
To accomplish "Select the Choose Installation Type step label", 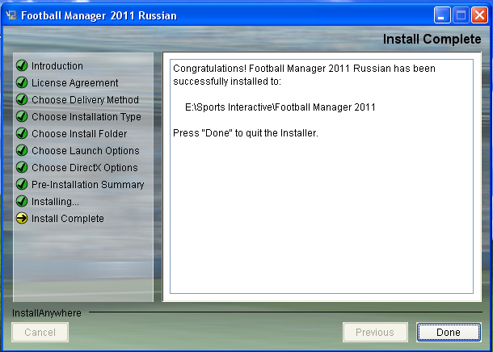I will (86, 117).
